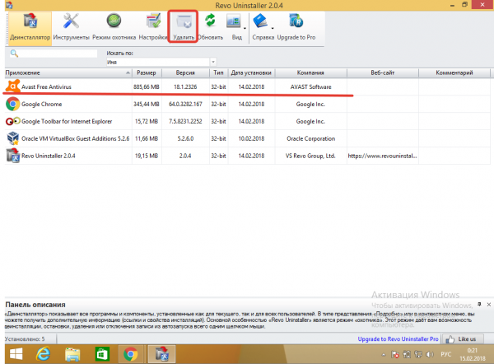Select Oracle VM VirtualBox Guest Additions row
The image size is (494, 364).
(x=247, y=138)
